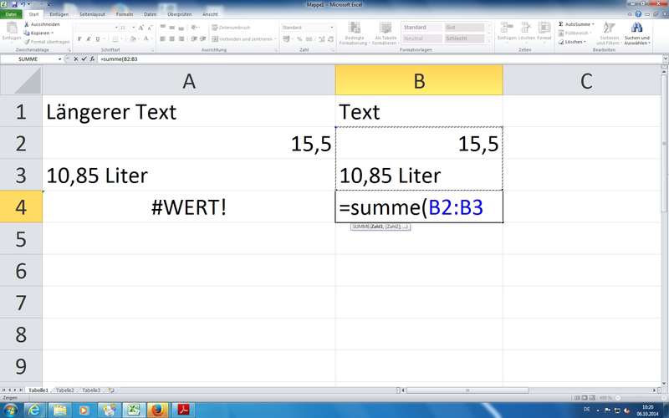This screenshot has width=669, height=418.
Task: Switch to the Start ribbon tab
Action: tap(33, 14)
